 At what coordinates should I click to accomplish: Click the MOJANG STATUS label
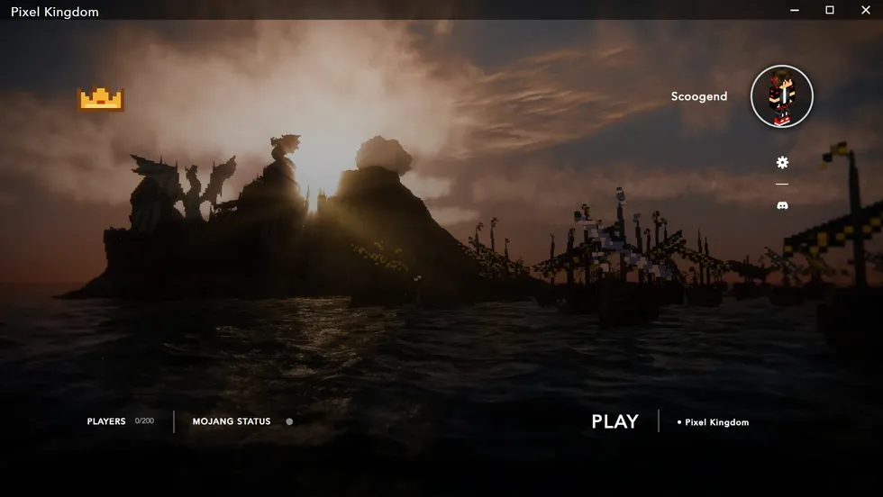pyautogui.click(x=232, y=421)
